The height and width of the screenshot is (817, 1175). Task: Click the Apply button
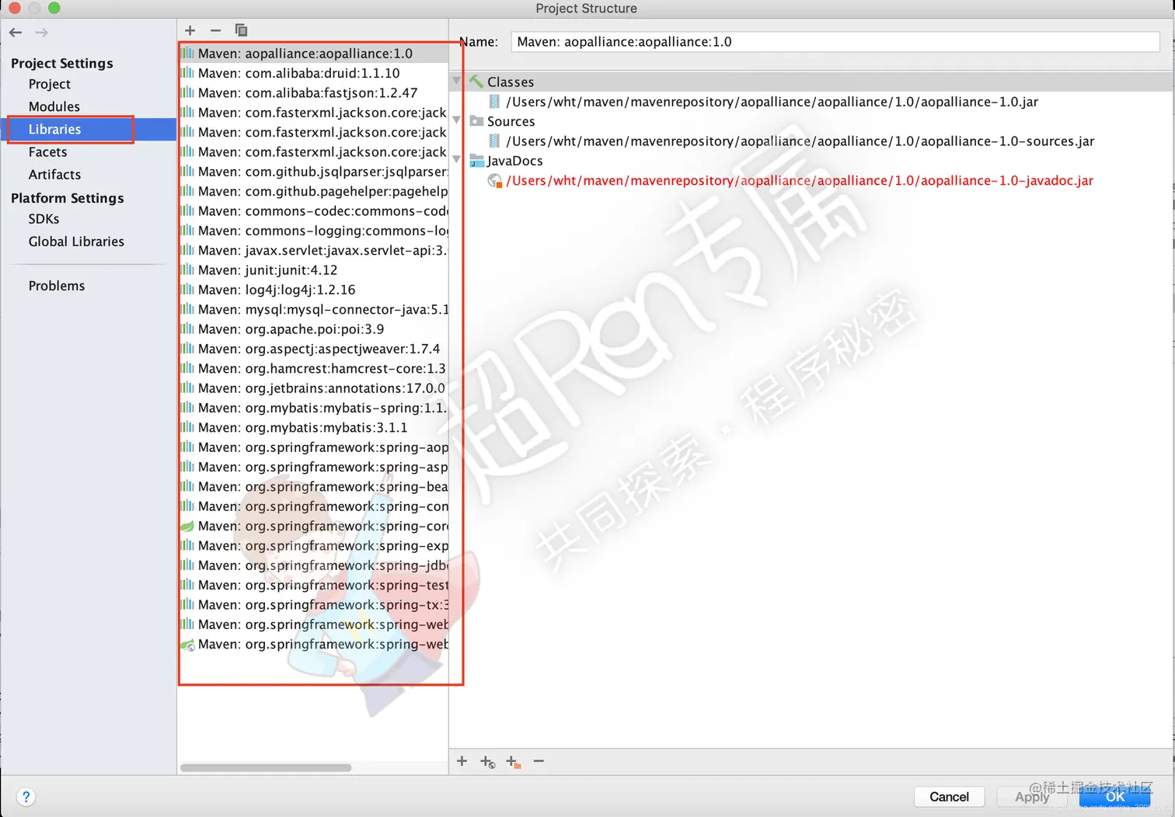click(x=1032, y=797)
